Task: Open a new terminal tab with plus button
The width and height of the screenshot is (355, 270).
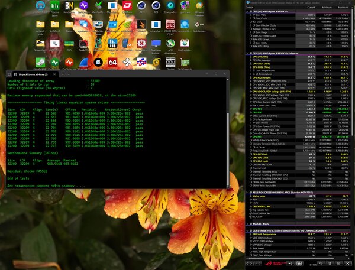Action: (63, 74)
